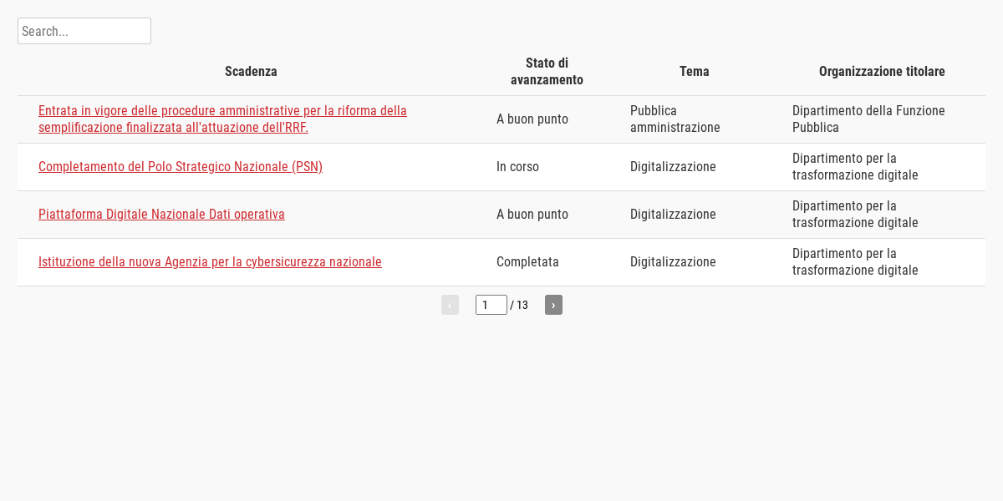This screenshot has width=1003, height=501.
Task: Focus the Search input field
Action: (84, 31)
